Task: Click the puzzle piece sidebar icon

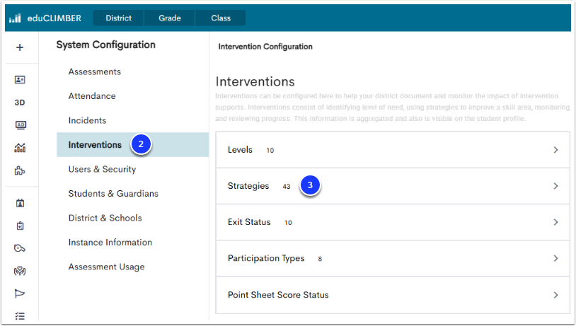Action: (x=20, y=170)
